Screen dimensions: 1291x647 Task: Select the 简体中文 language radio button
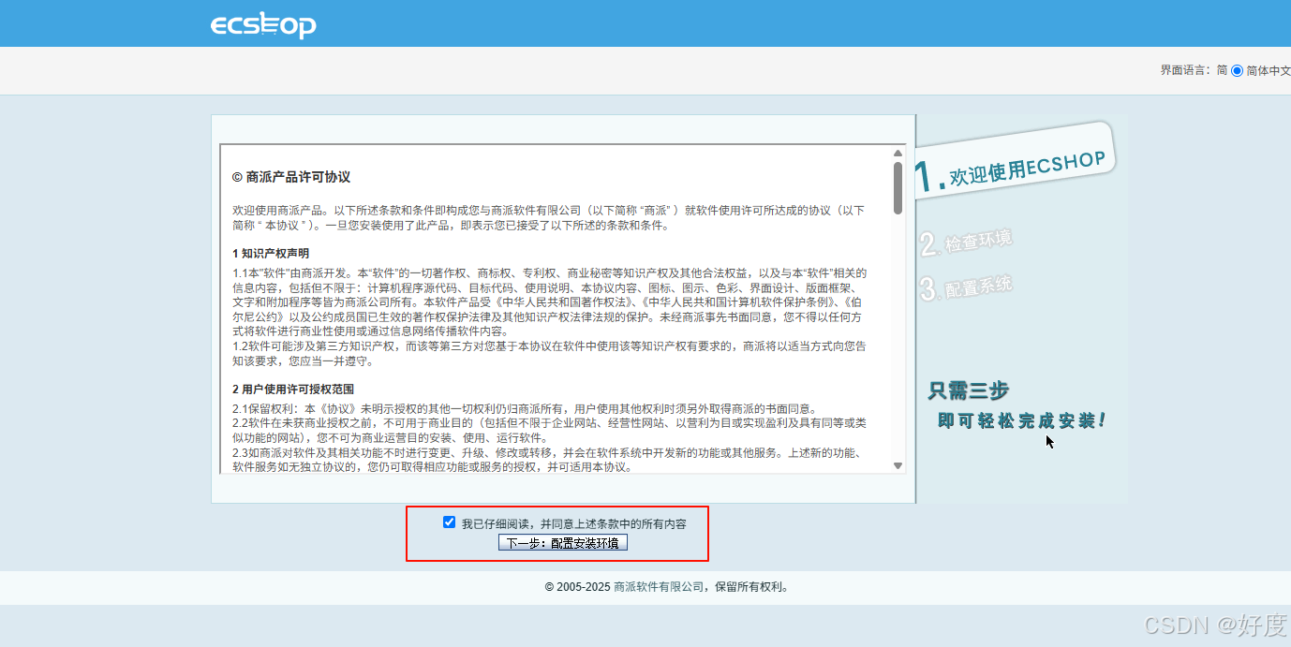click(x=1237, y=70)
